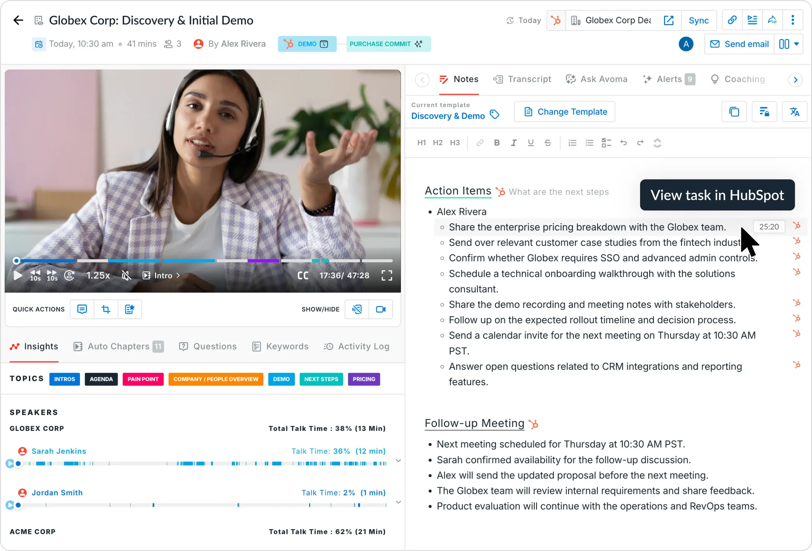
Task: Select the PRICING topic chip
Action: (364, 379)
